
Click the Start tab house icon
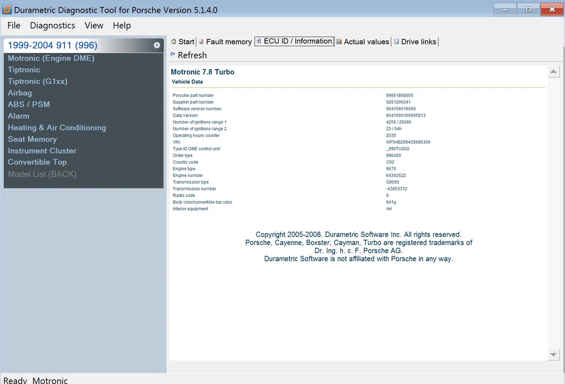(x=174, y=42)
